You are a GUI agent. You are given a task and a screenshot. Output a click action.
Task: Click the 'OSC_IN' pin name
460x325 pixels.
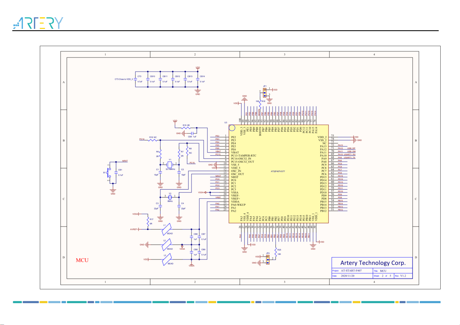tap(236, 171)
